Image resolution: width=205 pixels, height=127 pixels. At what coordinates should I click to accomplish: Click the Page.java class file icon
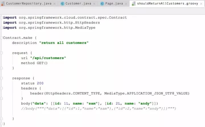102,4
